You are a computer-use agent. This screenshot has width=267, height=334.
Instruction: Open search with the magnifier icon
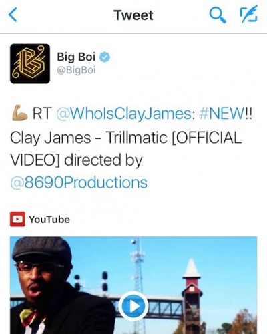coord(218,15)
